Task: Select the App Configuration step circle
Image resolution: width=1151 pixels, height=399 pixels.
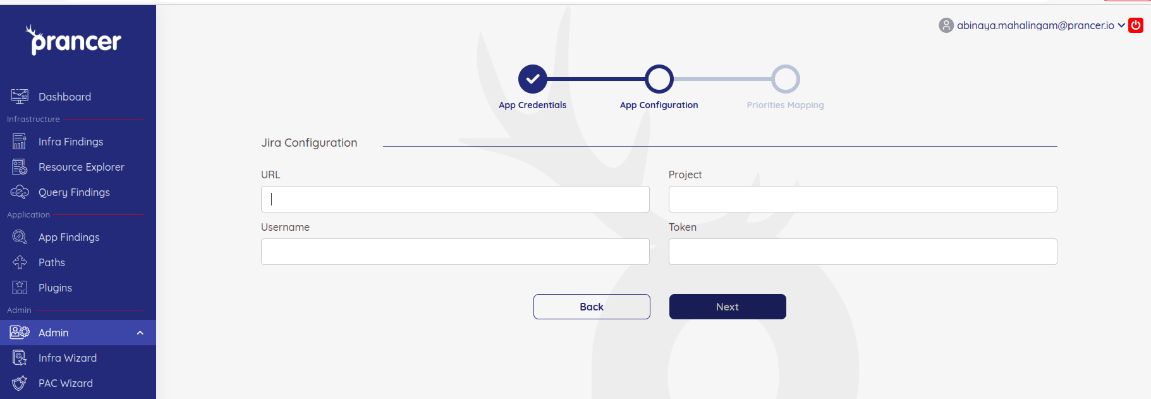Action: [x=659, y=79]
